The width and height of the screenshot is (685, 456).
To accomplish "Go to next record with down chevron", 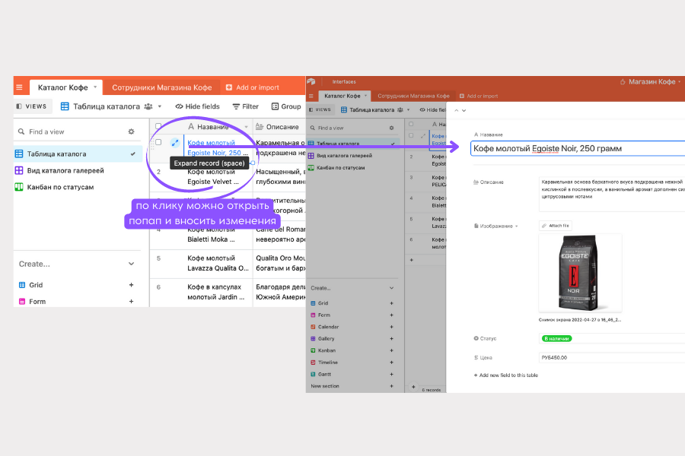I will coord(464,110).
